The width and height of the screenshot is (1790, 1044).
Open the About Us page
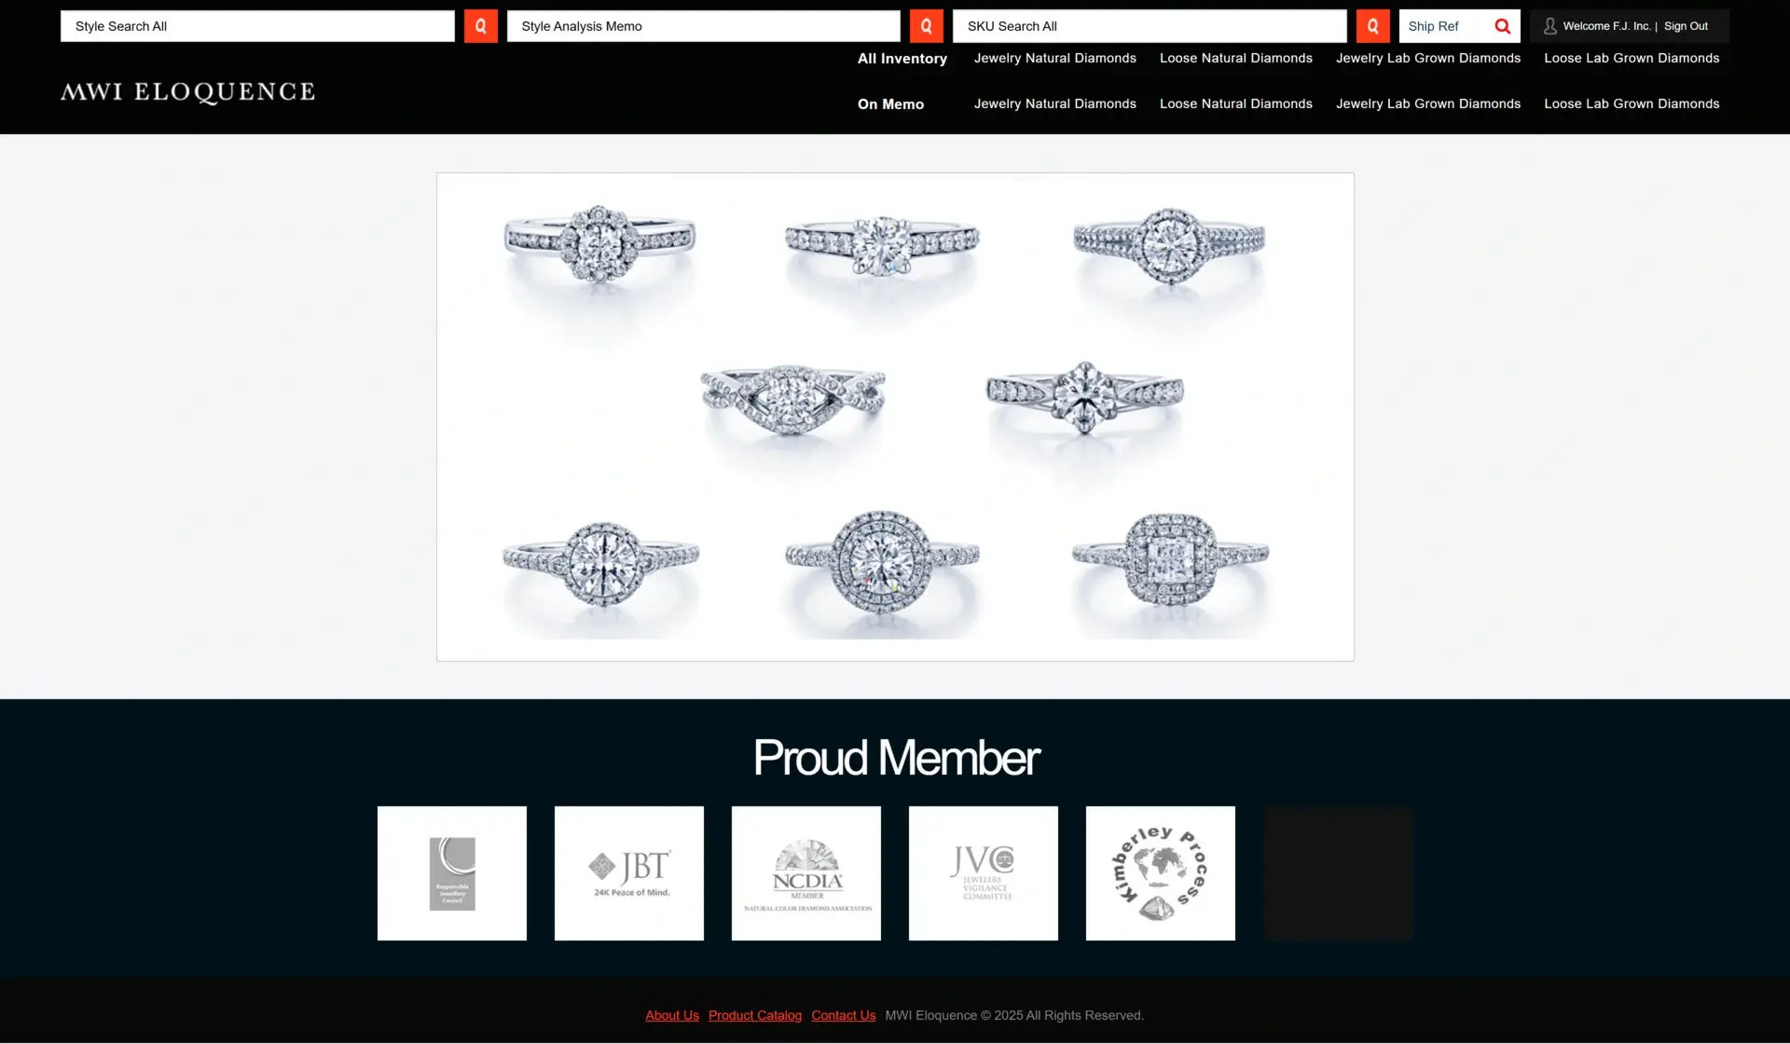671,1015
